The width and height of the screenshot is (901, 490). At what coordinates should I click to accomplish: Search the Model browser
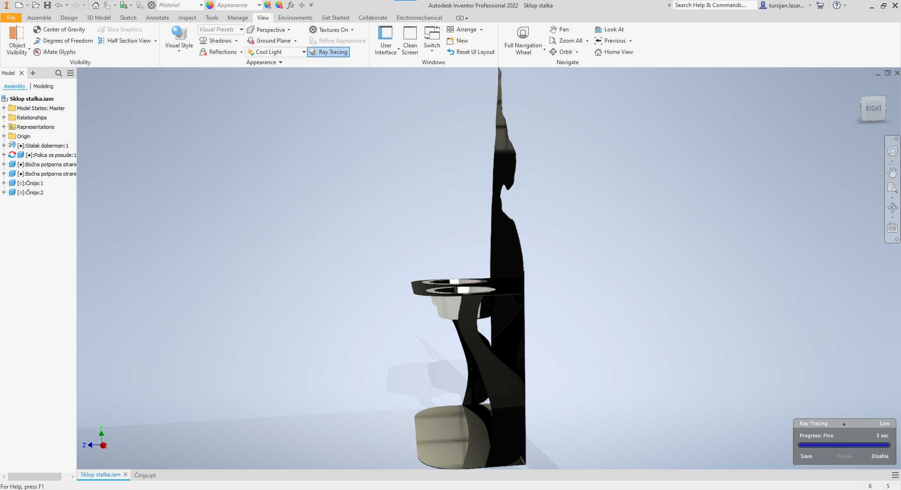[59, 73]
